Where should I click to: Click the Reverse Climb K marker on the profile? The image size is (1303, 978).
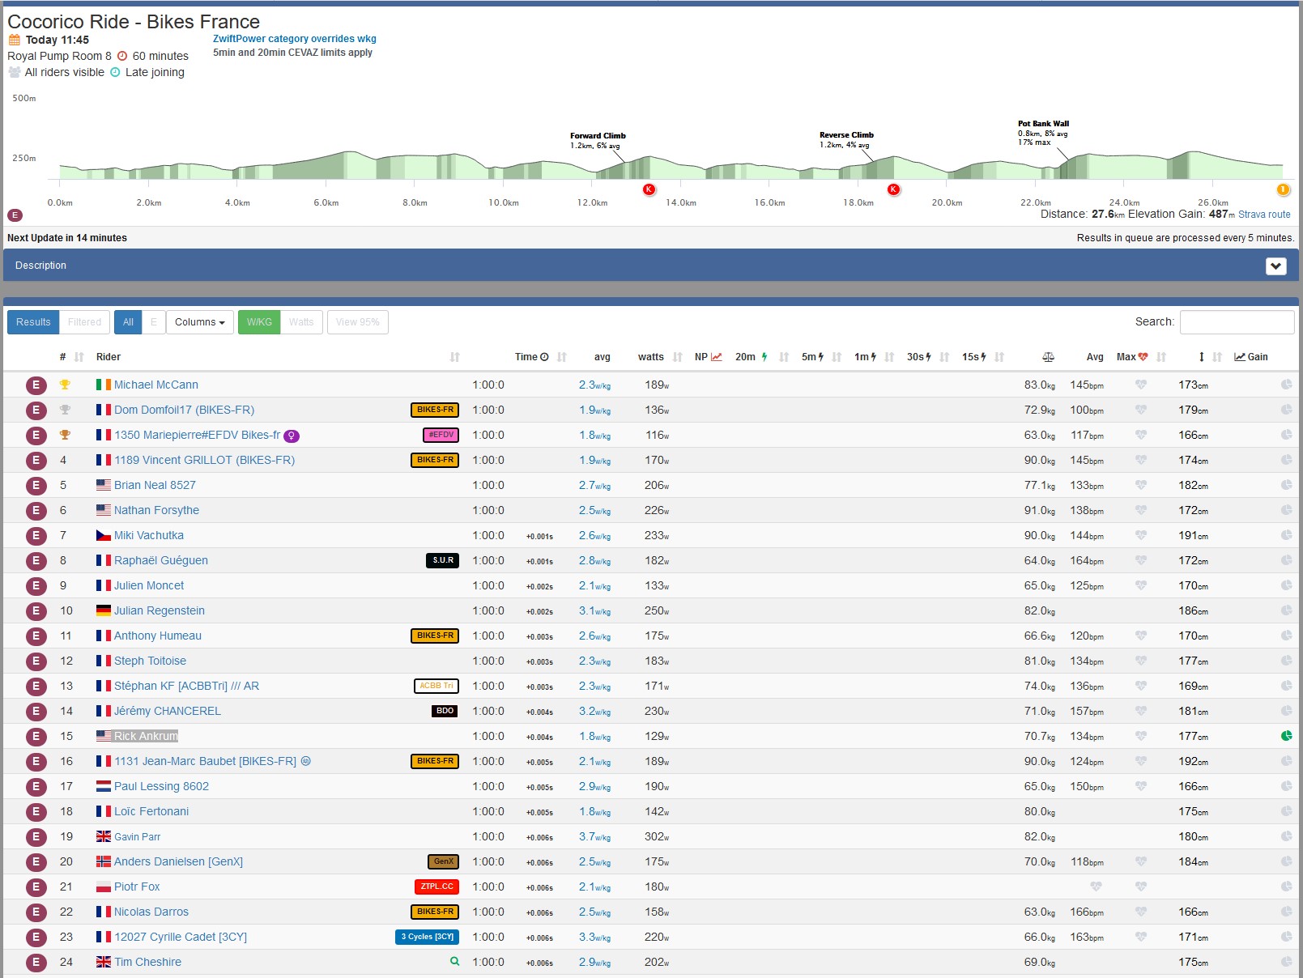click(x=893, y=189)
